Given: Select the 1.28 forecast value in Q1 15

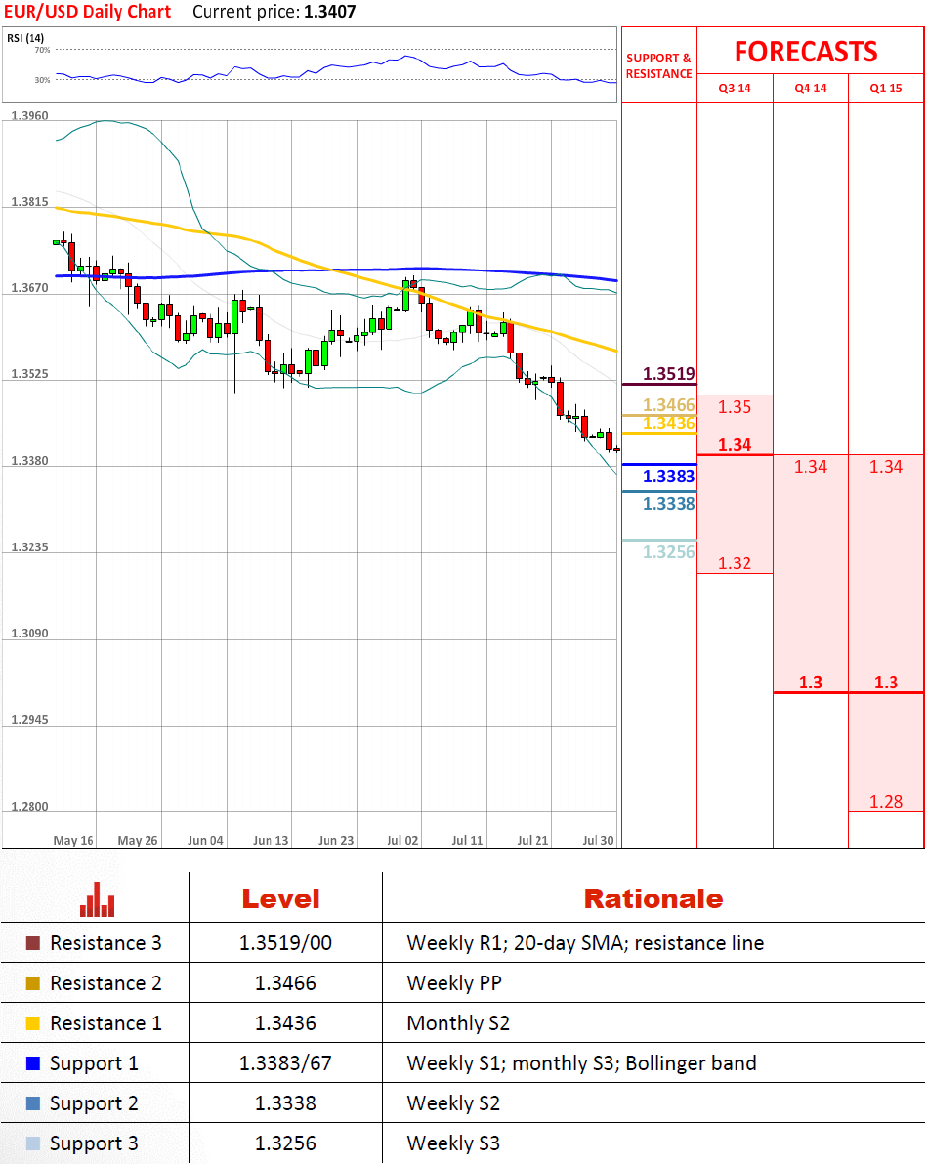Looking at the screenshot, I should coord(886,802).
